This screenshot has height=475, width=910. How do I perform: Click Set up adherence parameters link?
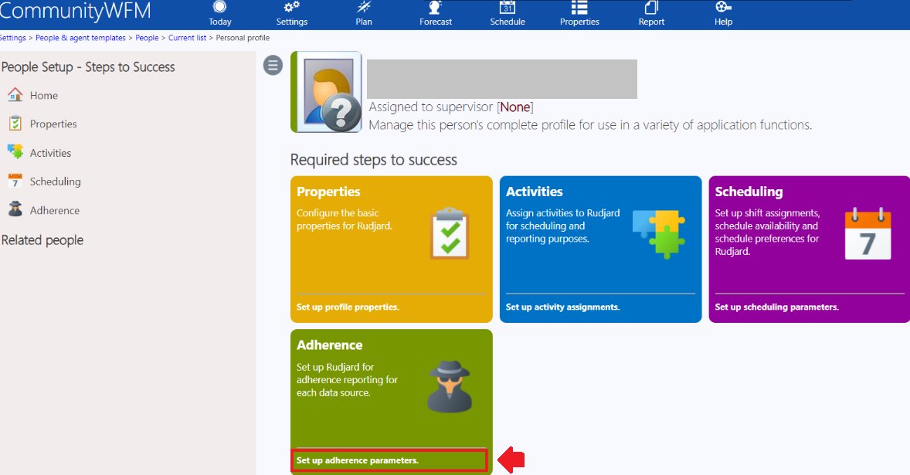pyautogui.click(x=358, y=460)
